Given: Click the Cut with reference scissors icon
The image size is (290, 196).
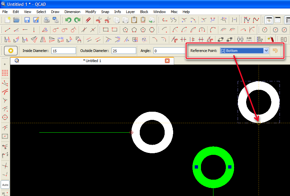Looking at the screenshot, I should [107, 20].
